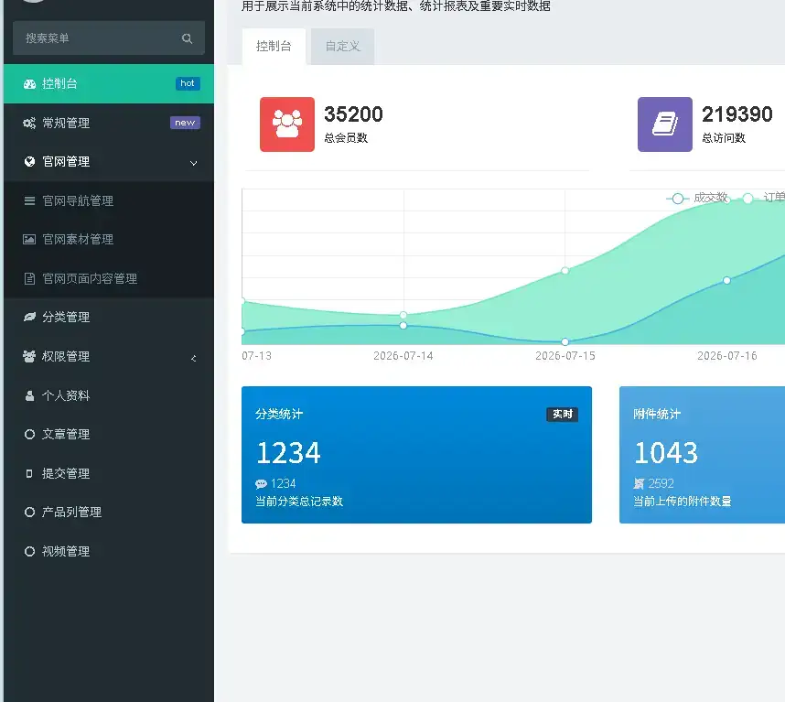Screen dimensions: 785x702
Task: Click the leaf icon beside 分类管理
Action: click(29, 317)
